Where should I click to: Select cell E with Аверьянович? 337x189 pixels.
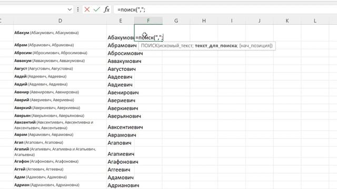(121, 116)
